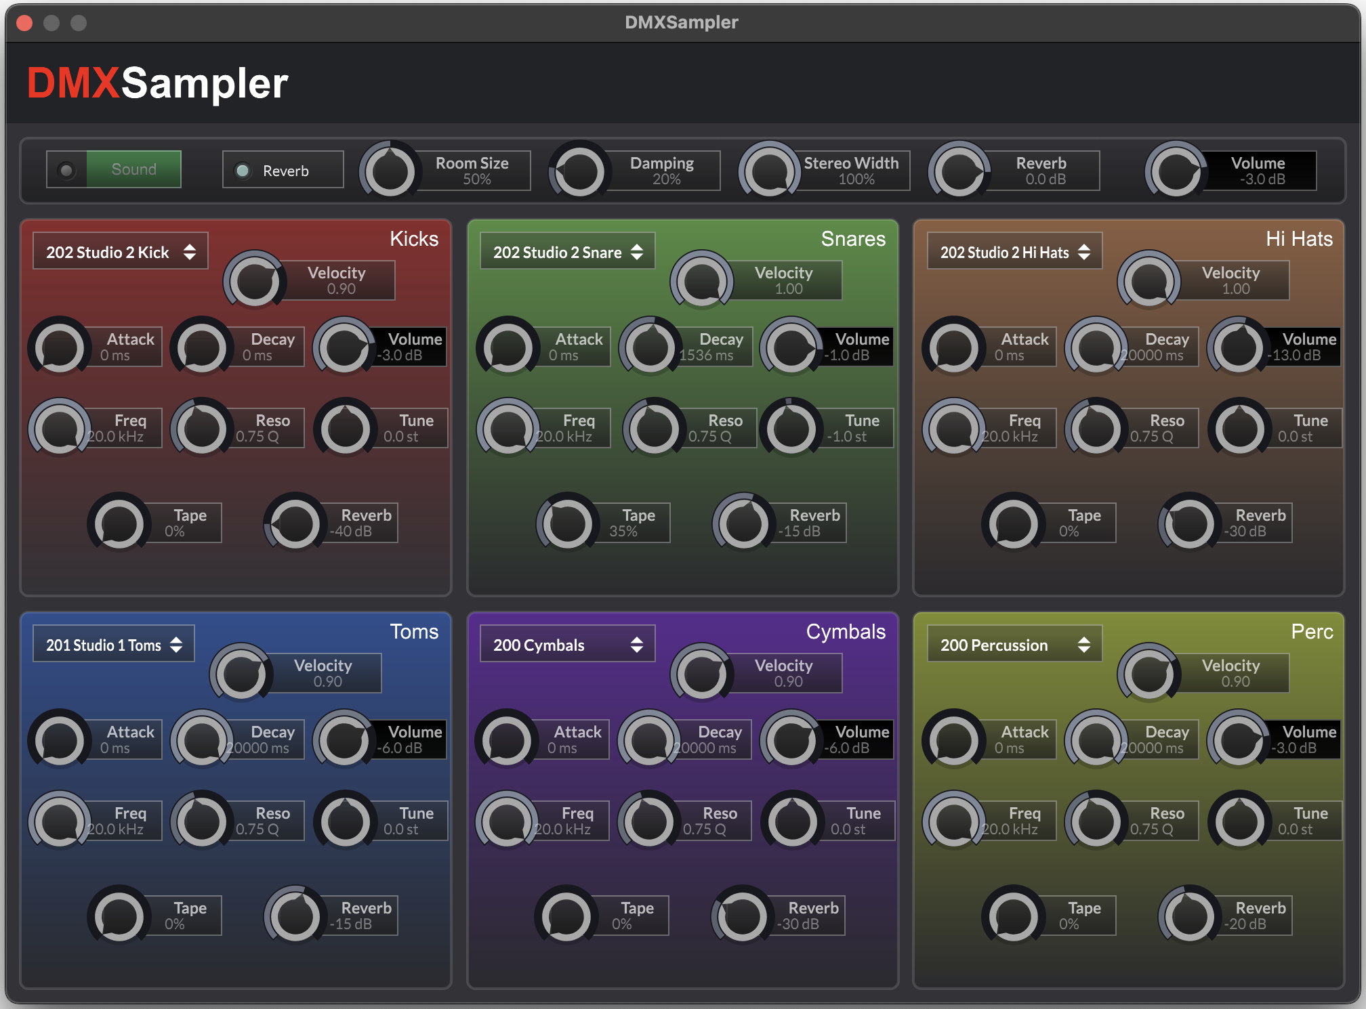Click the Perc Attack knob

click(954, 739)
